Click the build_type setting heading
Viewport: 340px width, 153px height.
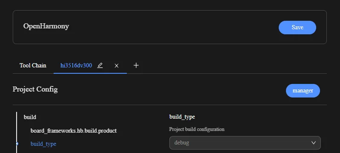tap(182, 117)
